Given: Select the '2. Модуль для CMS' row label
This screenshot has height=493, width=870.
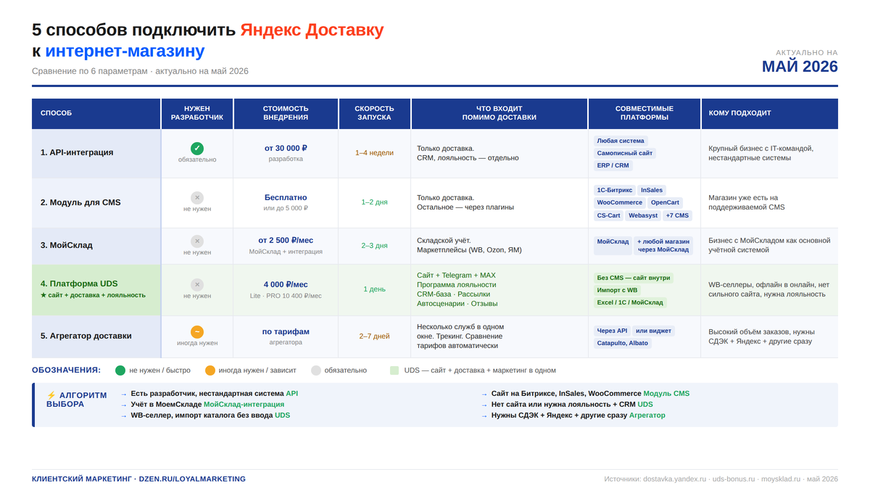Looking at the screenshot, I should pyautogui.click(x=80, y=202).
